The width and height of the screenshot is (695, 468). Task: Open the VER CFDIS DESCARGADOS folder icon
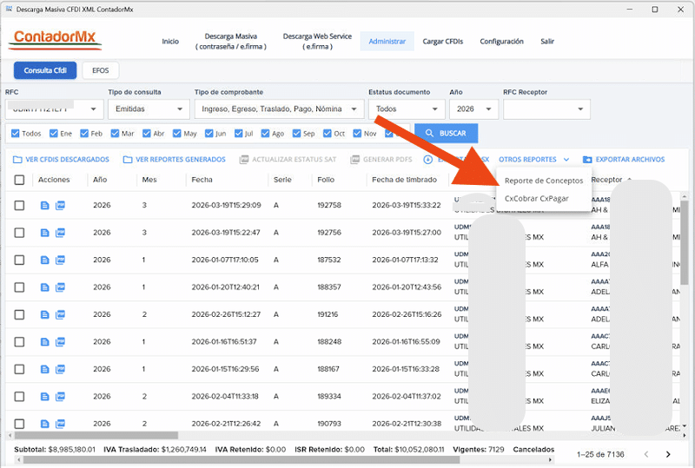[17, 160]
